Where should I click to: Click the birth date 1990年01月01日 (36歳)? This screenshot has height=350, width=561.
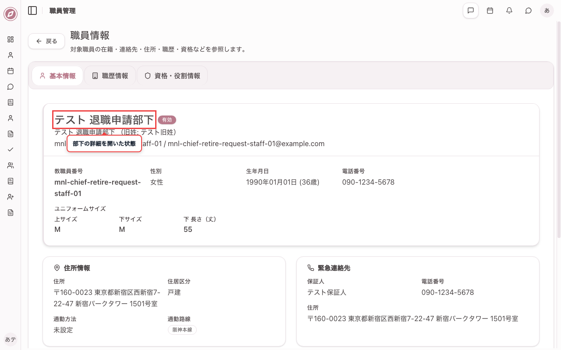click(x=283, y=182)
